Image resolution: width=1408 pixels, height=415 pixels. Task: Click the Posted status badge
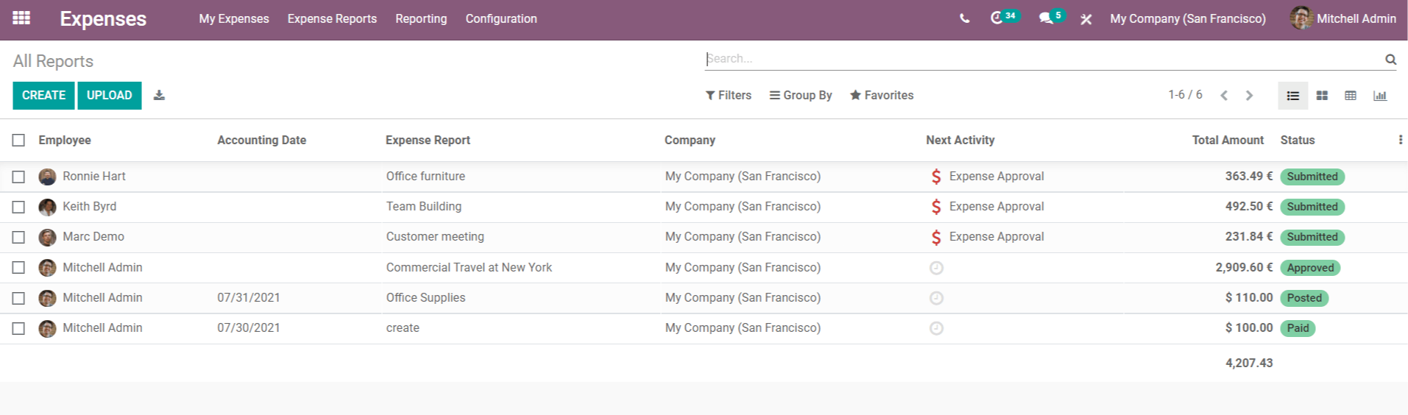[x=1304, y=298]
